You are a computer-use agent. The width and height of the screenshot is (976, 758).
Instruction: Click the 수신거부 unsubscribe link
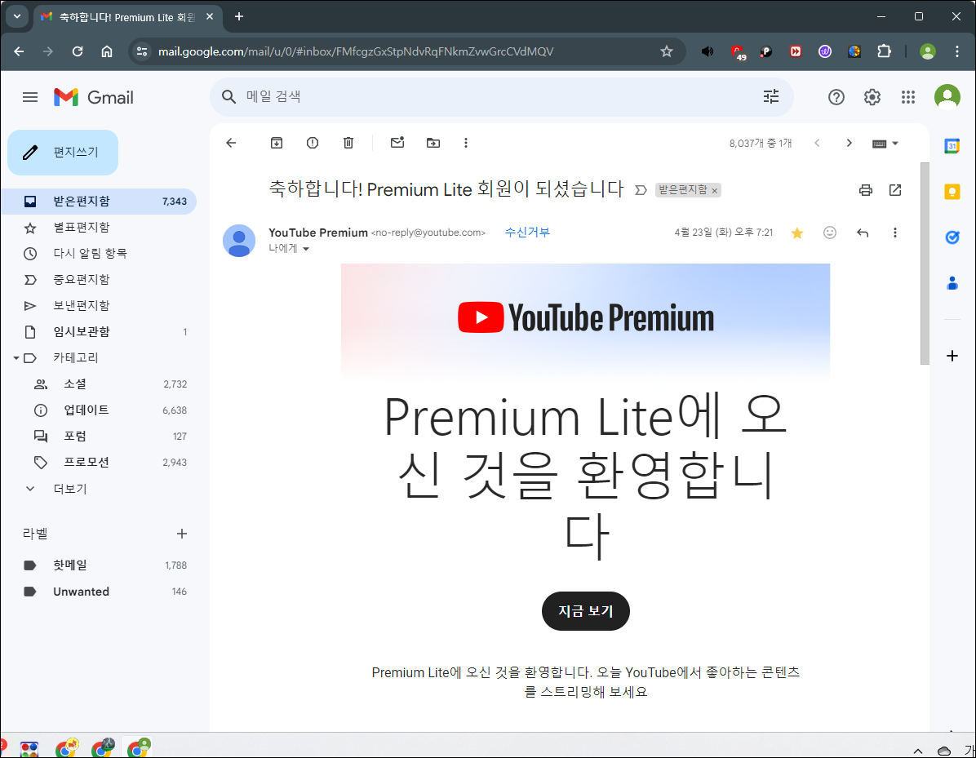(x=527, y=232)
